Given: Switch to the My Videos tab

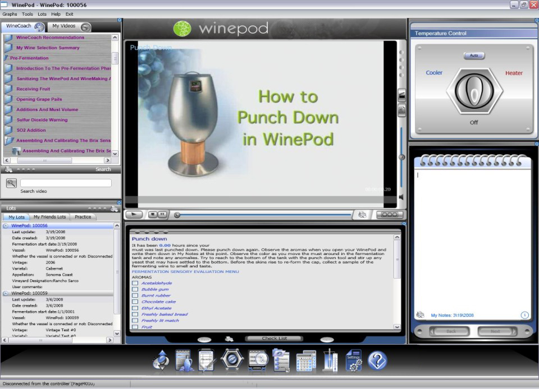Looking at the screenshot, I should point(70,26).
